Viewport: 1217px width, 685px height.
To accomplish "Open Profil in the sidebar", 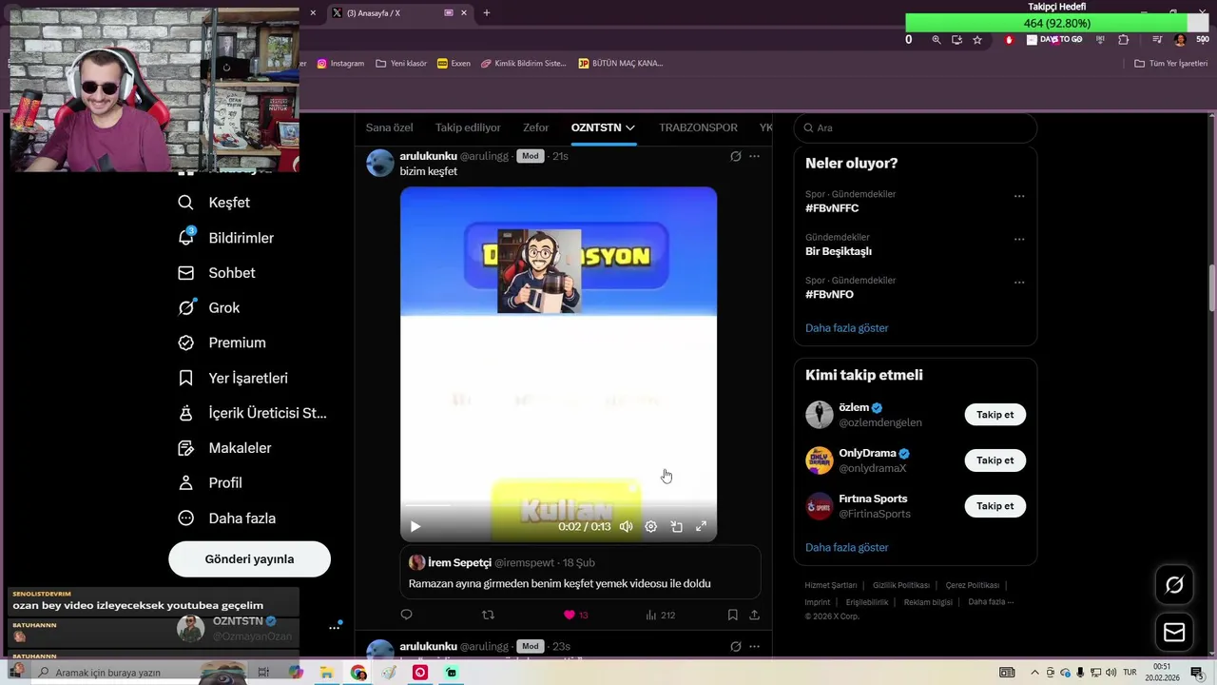I will 210,483.
